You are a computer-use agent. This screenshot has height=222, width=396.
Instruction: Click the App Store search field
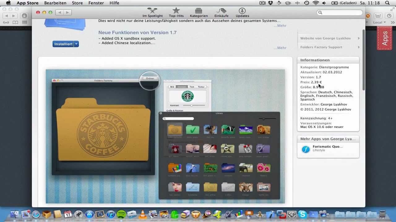click(x=340, y=12)
